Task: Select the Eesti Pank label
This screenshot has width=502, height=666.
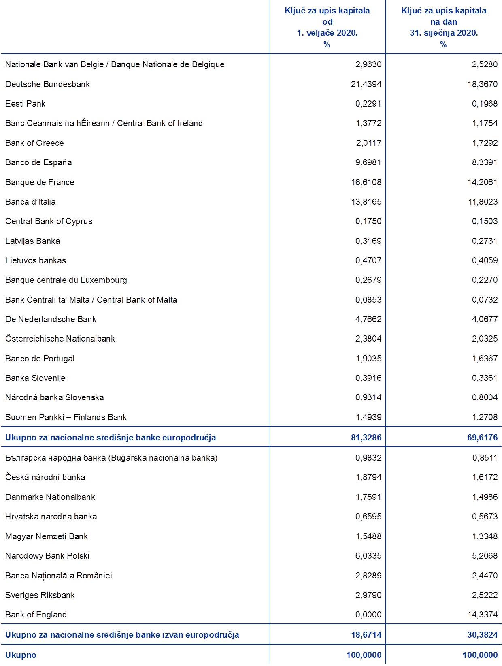Action: pos(26,104)
